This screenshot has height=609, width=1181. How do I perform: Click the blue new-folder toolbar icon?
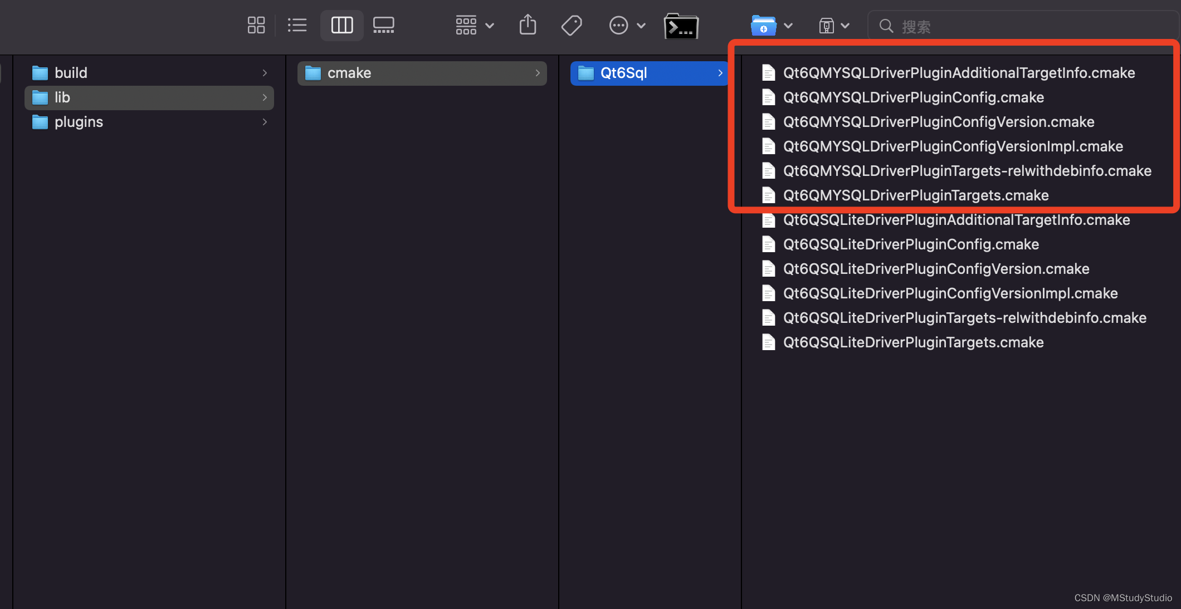coord(763,25)
